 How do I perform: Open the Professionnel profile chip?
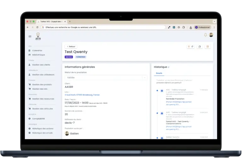[203, 27]
